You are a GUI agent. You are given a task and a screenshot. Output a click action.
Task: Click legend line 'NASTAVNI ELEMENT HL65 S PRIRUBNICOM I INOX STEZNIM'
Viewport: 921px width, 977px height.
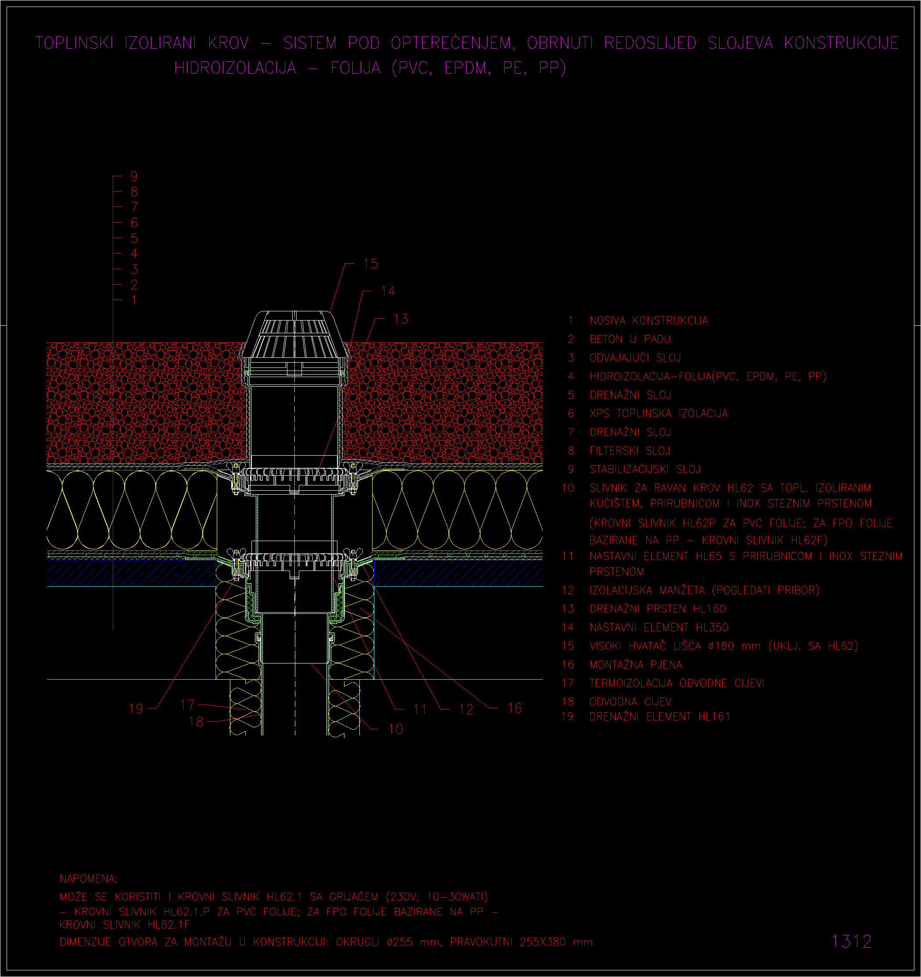(x=746, y=556)
